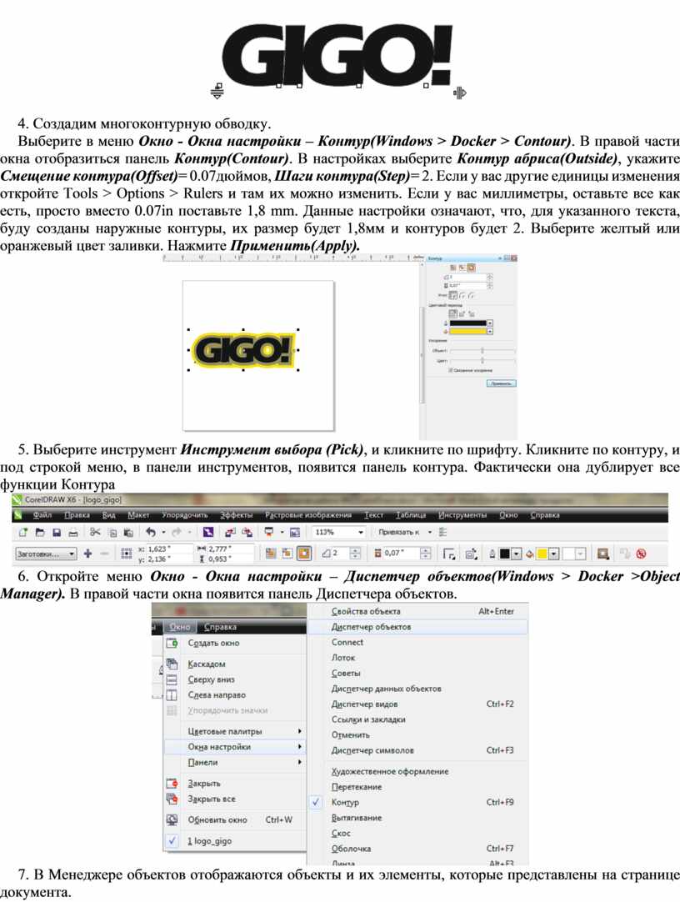Open the Растровые изображения menu
This screenshot has height=902, width=680.
307,515
